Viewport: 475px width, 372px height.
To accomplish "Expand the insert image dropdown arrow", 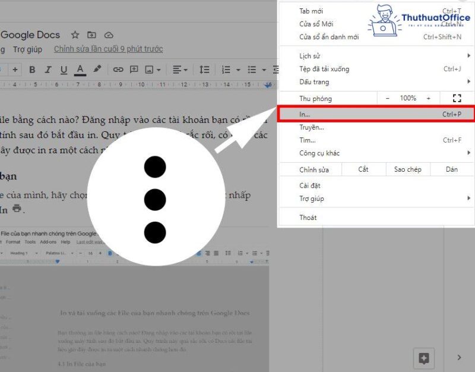I will point(159,70).
